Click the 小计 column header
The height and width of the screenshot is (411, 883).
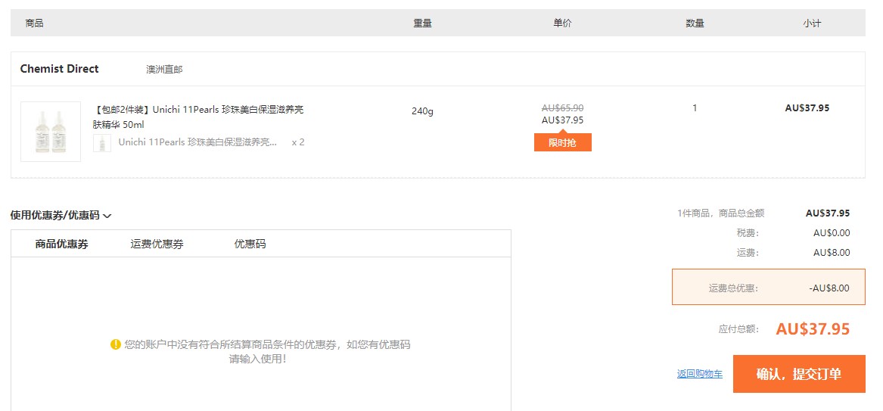coord(812,23)
